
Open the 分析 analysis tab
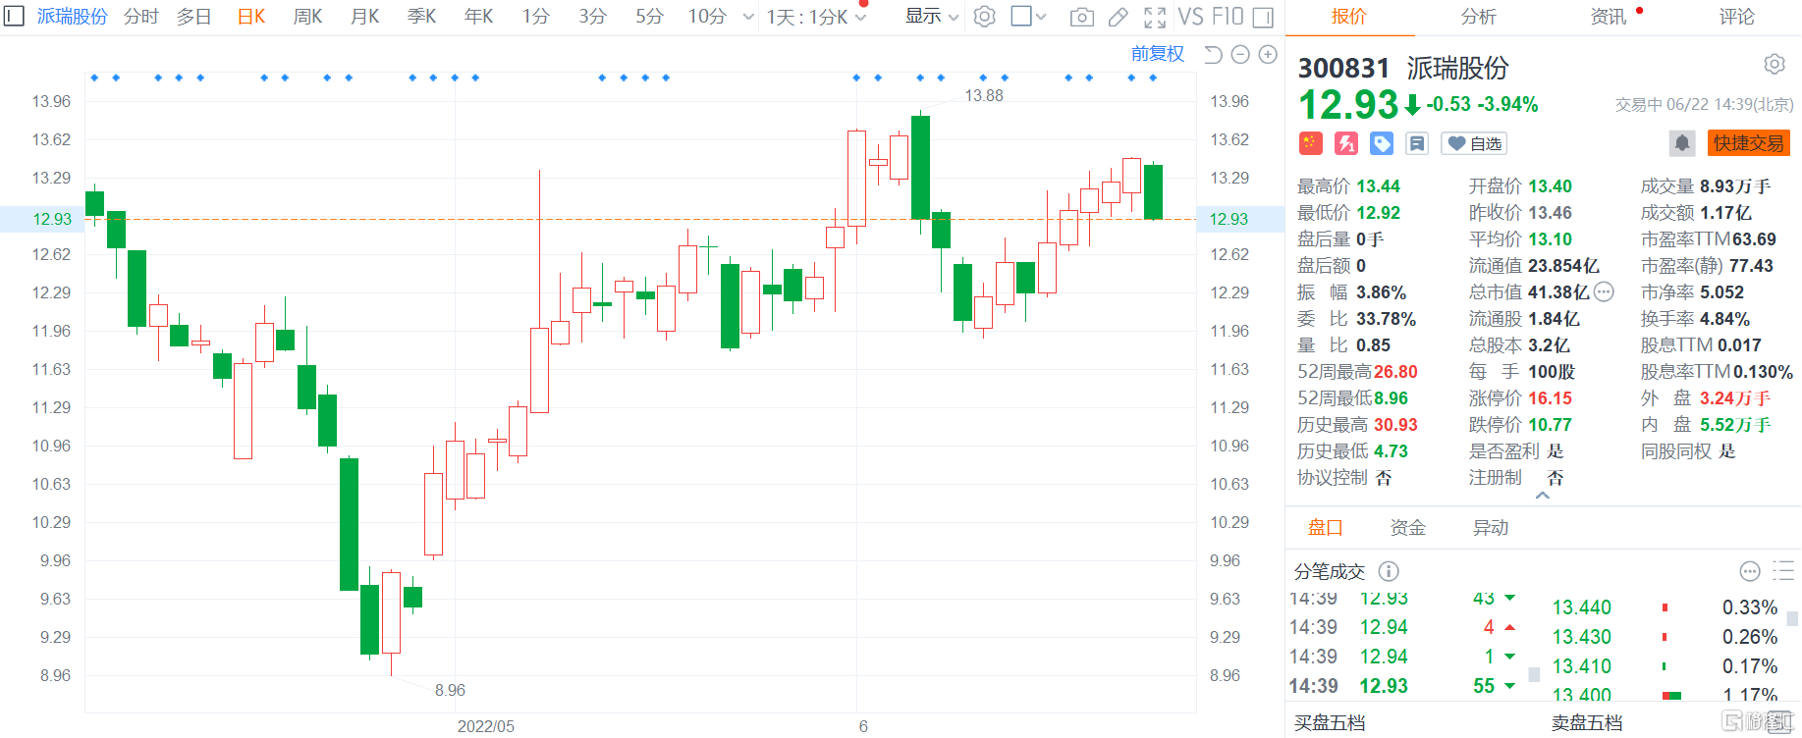pos(1478,17)
